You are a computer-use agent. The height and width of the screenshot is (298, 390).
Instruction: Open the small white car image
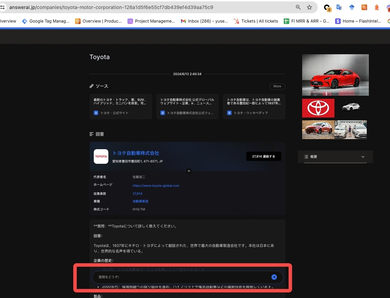pyautogui.click(x=351, y=107)
